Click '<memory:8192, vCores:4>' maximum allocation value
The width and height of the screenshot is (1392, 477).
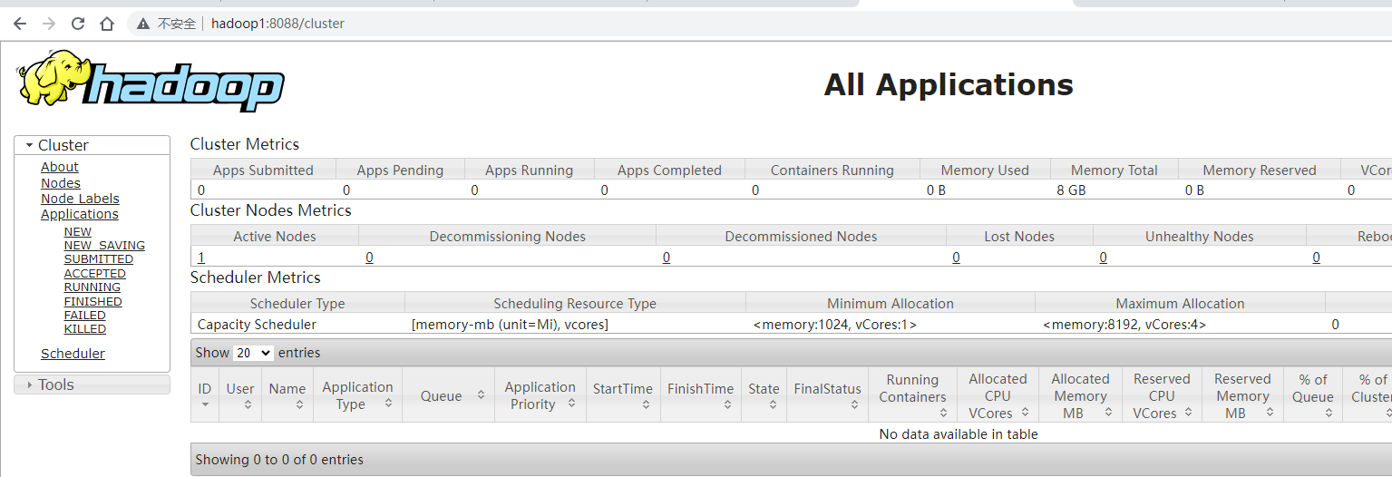(1124, 324)
